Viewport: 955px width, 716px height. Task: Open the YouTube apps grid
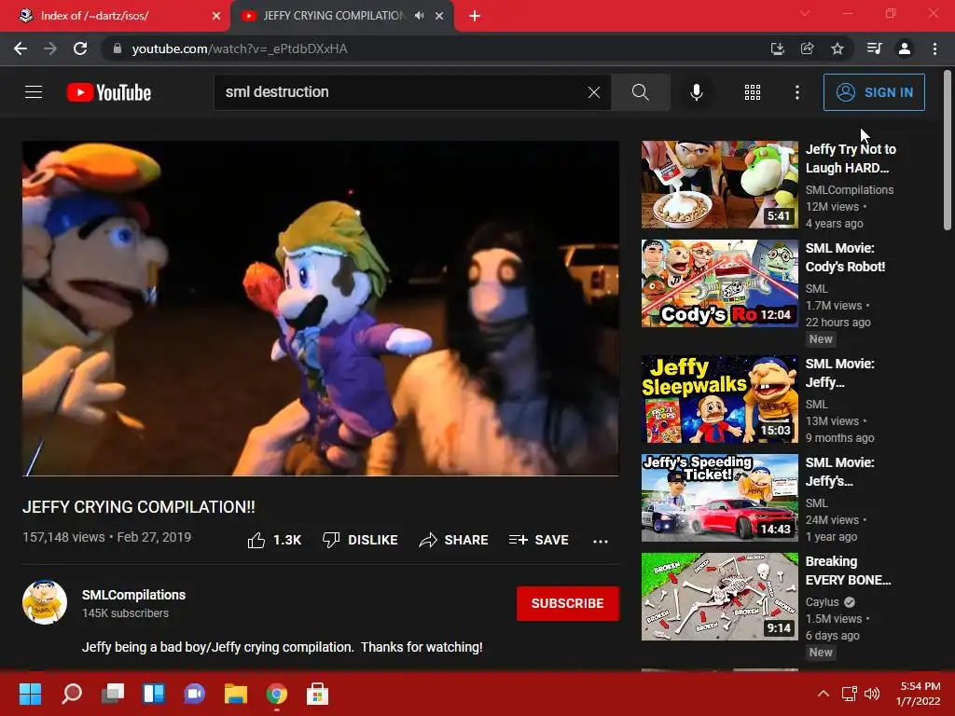point(753,92)
